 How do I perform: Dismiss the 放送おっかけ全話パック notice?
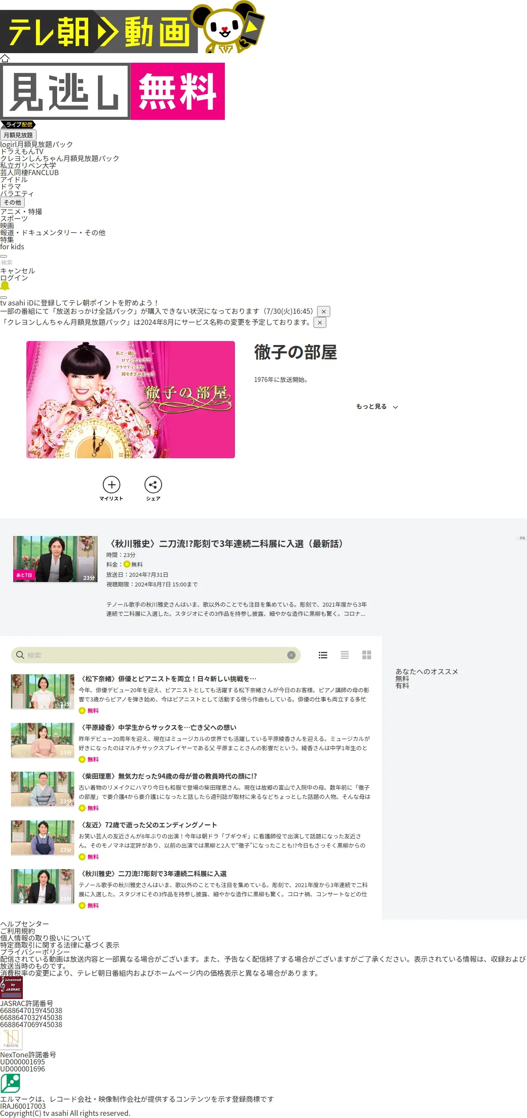(x=324, y=311)
